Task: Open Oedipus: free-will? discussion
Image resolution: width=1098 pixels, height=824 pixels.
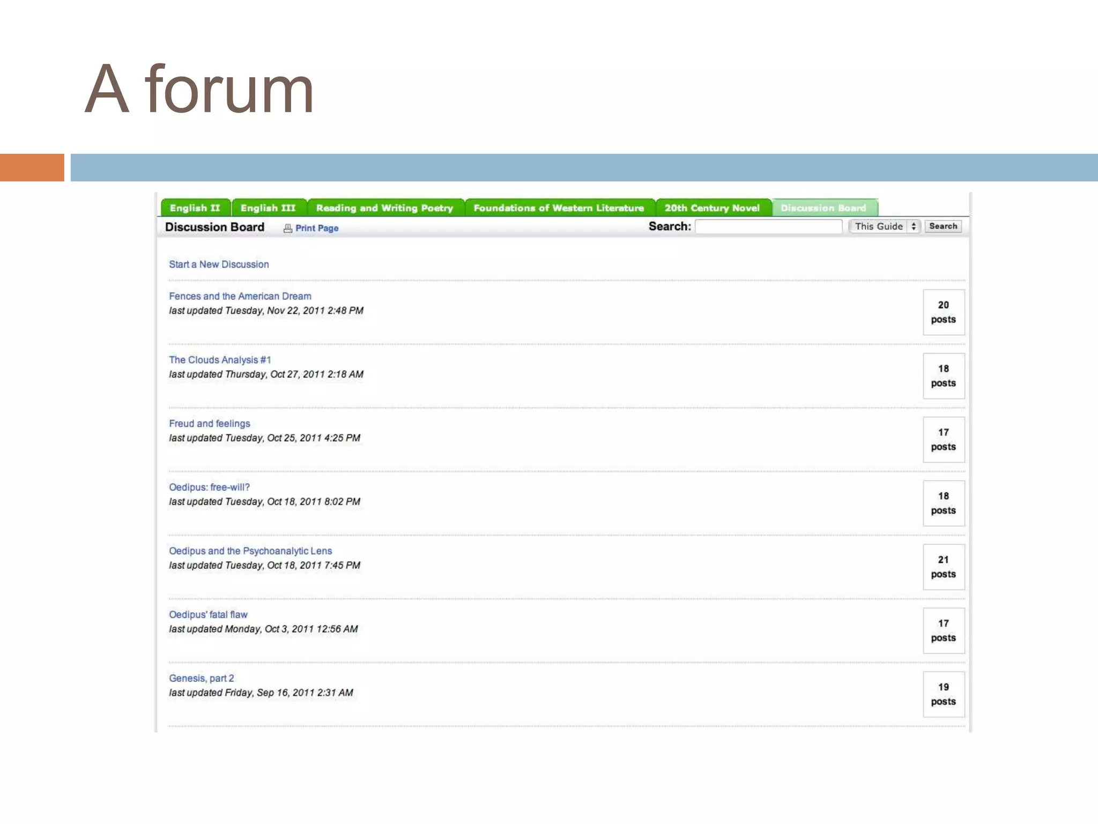Action: click(209, 488)
